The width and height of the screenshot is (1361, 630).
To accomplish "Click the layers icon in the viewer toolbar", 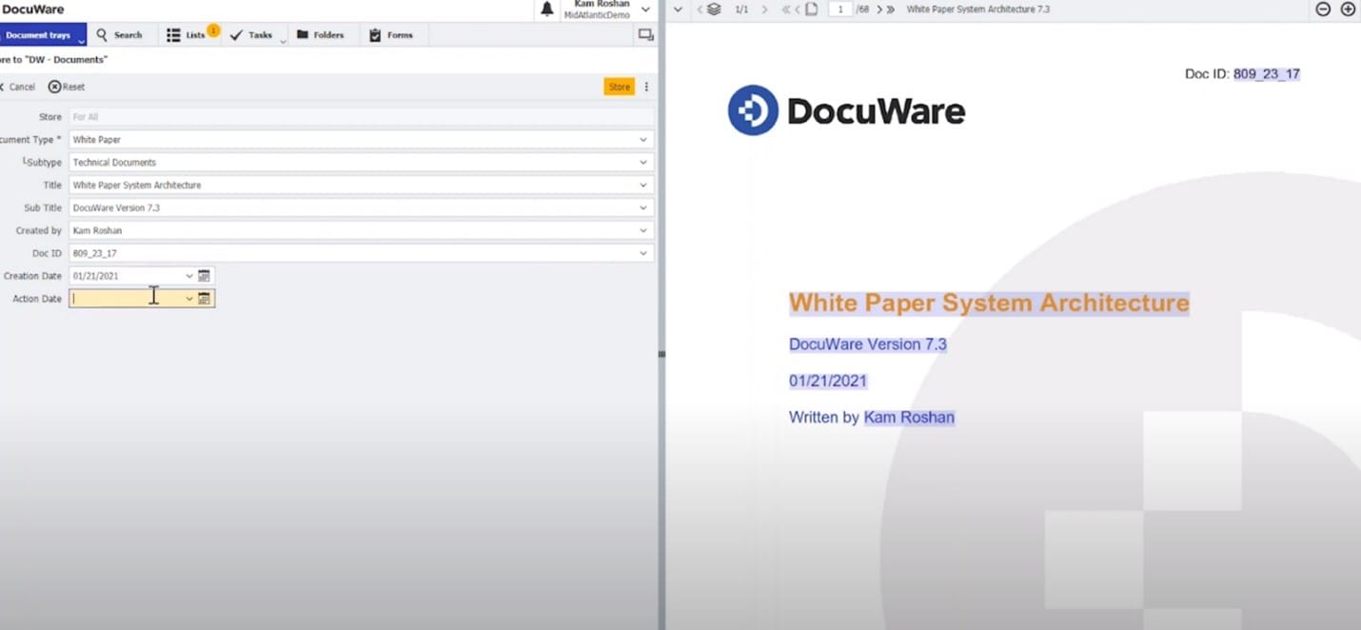I will coord(714,9).
